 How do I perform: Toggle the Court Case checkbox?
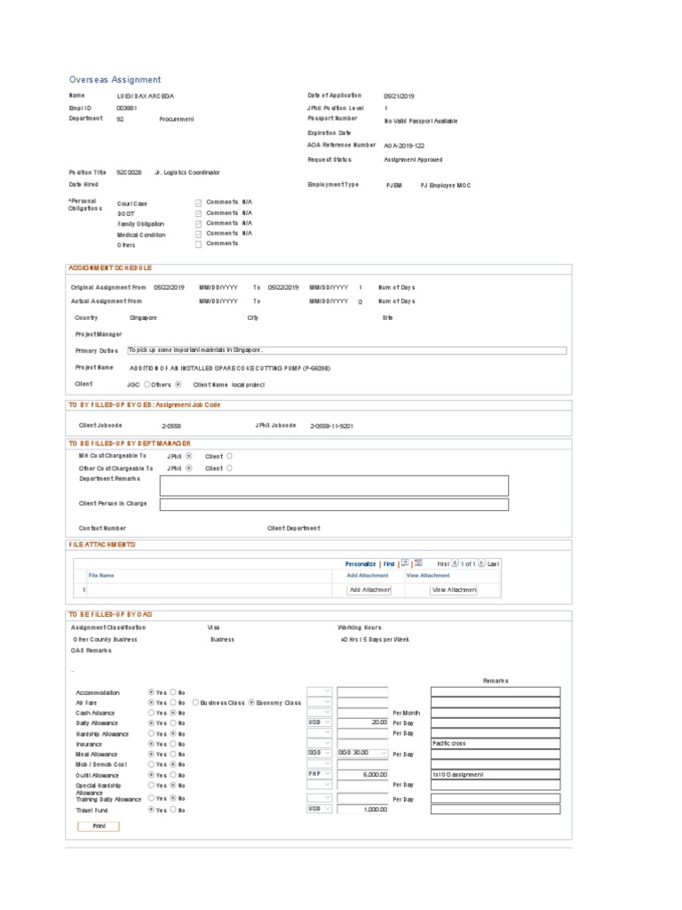(x=198, y=203)
